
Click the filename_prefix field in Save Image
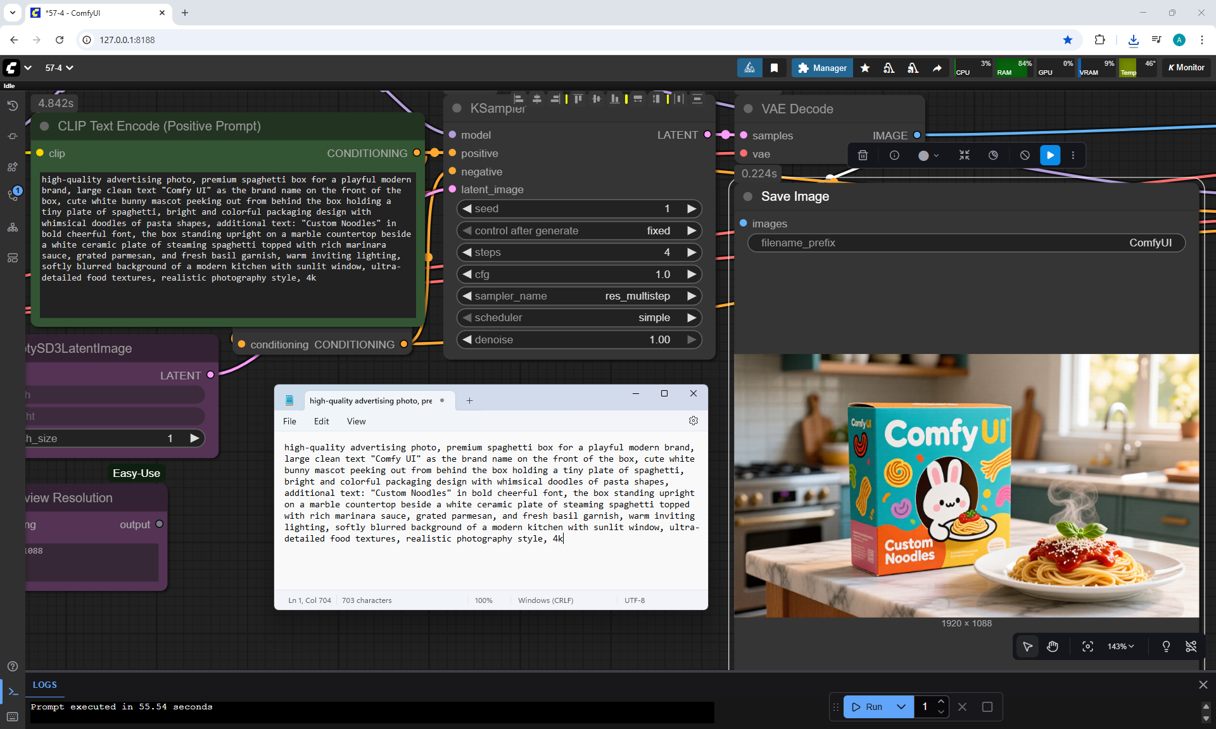(966, 243)
